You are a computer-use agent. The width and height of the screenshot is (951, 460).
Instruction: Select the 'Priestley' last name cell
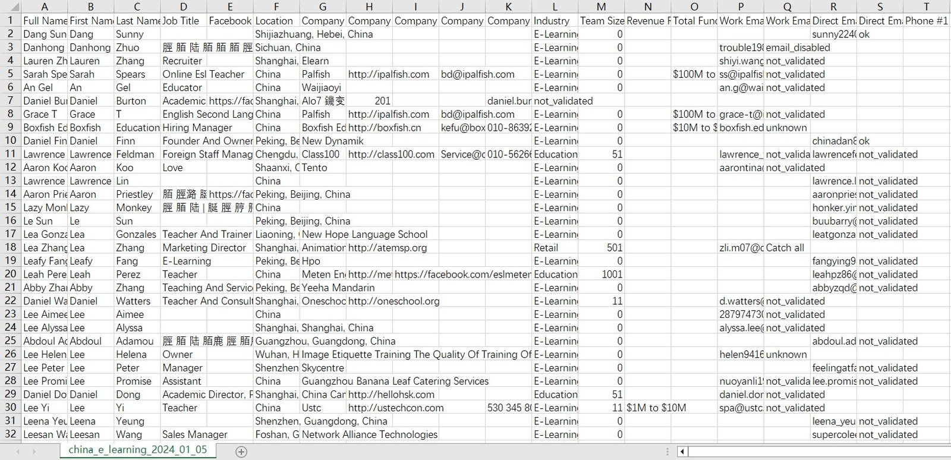click(x=137, y=194)
